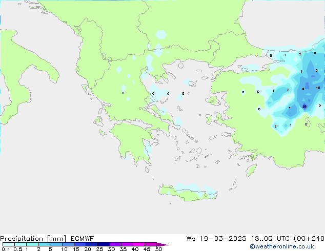Select the 30 mm purple legend swatch
The image size is (325, 251).
click(x=115, y=244)
